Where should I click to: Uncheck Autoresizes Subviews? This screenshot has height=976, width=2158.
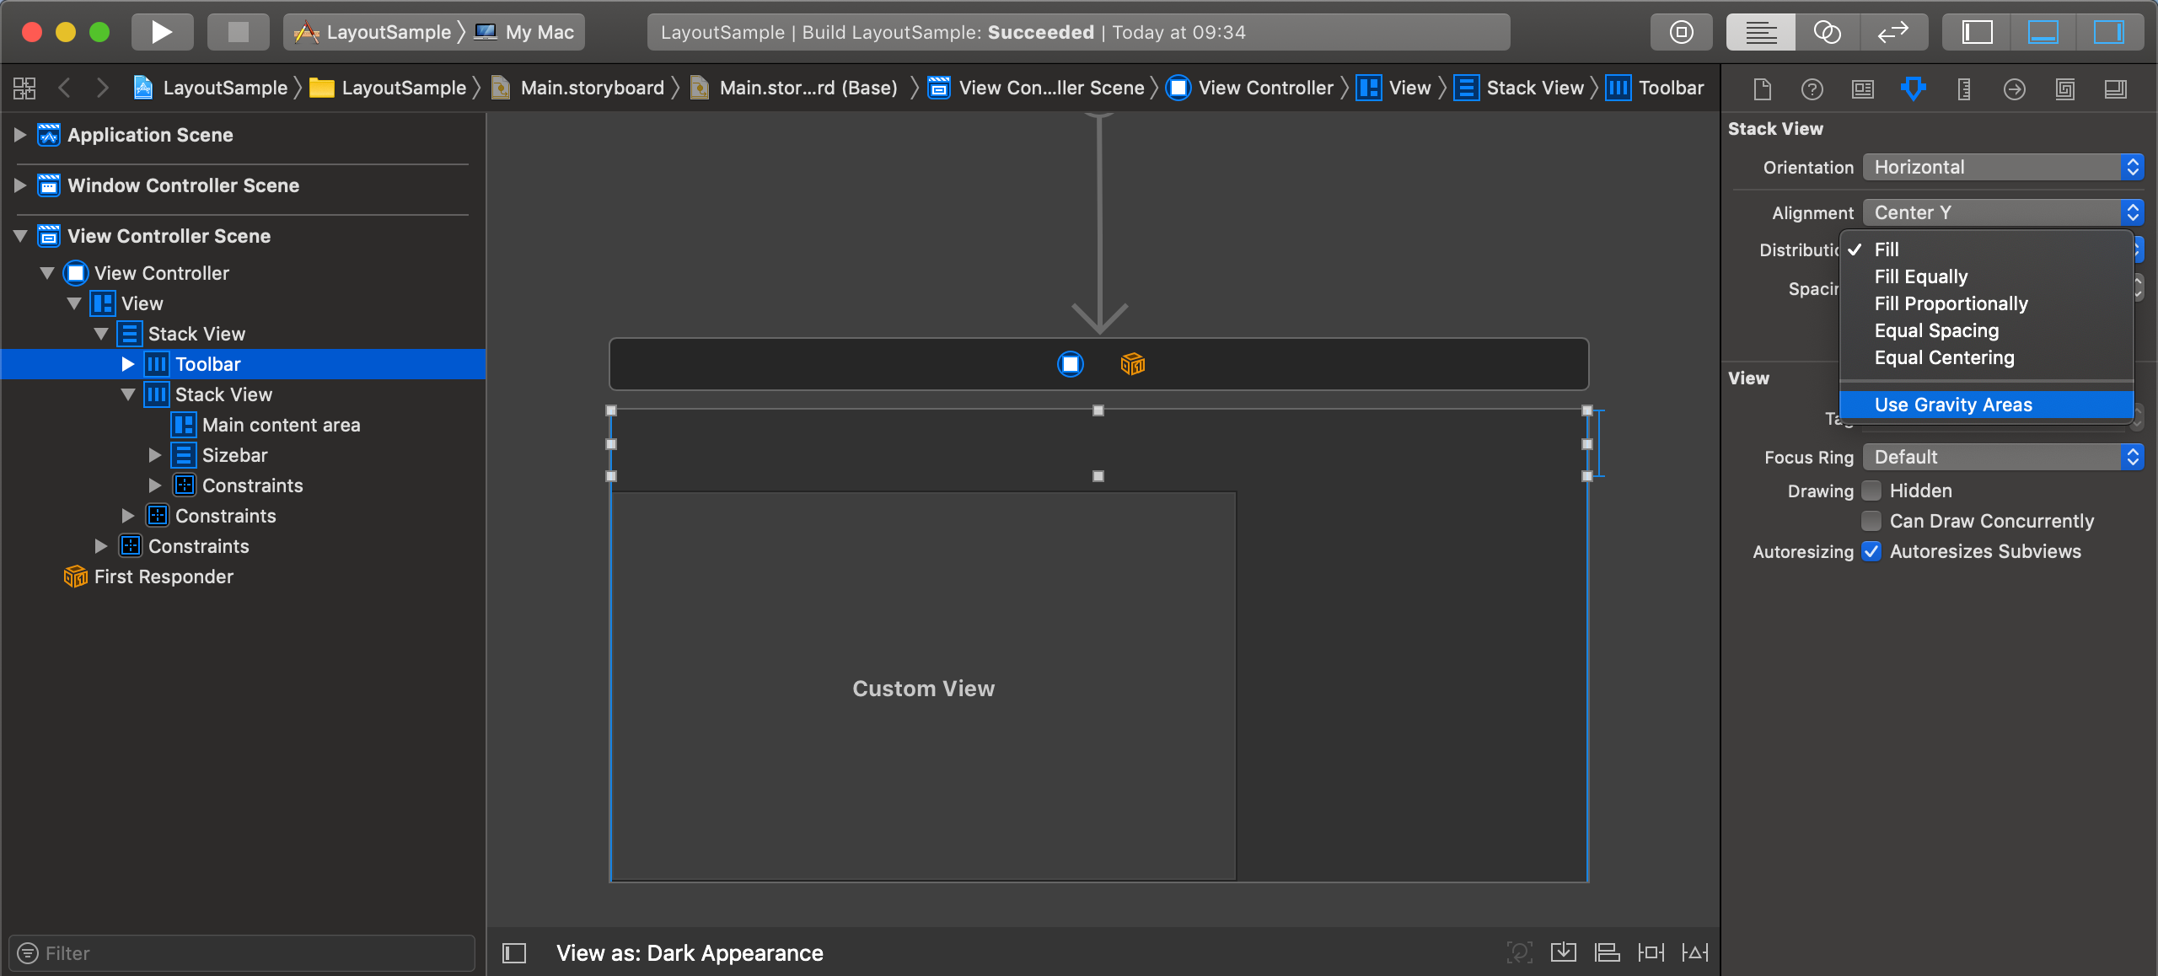pos(1871,551)
